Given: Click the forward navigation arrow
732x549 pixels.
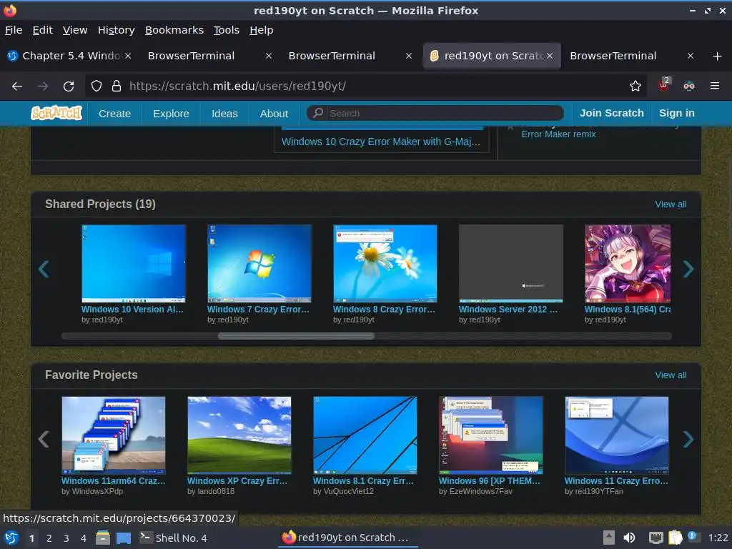Looking at the screenshot, I should click(43, 86).
